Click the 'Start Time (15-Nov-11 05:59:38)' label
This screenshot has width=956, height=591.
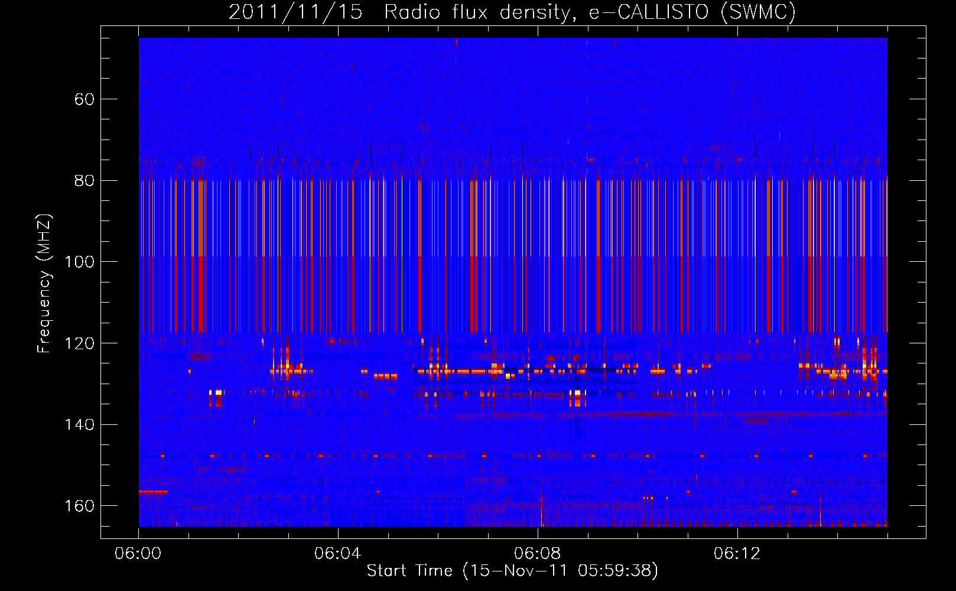coord(512,570)
